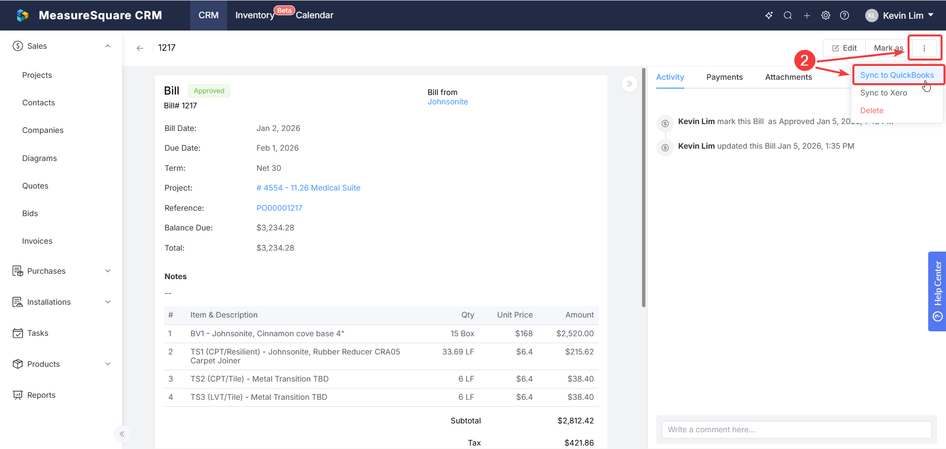Click the updated Bill activity entry icon
Screen dimensions: 946x449
click(x=665, y=148)
